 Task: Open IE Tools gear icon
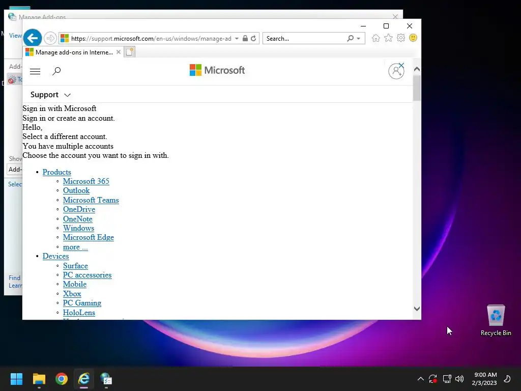[401, 38]
